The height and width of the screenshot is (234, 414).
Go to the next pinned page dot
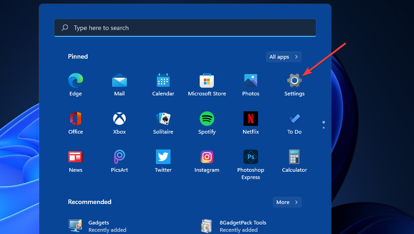(324, 128)
